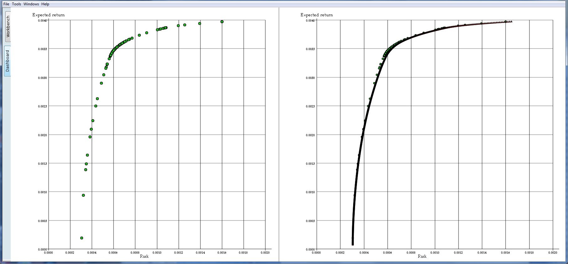Image resolution: width=568 pixels, height=264 pixels.
Task: Open the Help menu
Action: pos(45,4)
